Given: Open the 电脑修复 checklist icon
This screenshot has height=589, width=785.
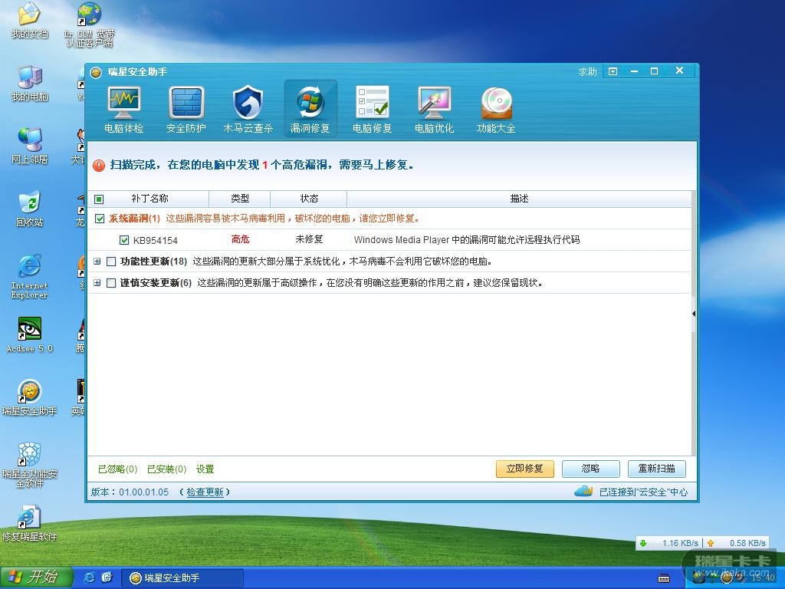Looking at the screenshot, I should [x=372, y=110].
